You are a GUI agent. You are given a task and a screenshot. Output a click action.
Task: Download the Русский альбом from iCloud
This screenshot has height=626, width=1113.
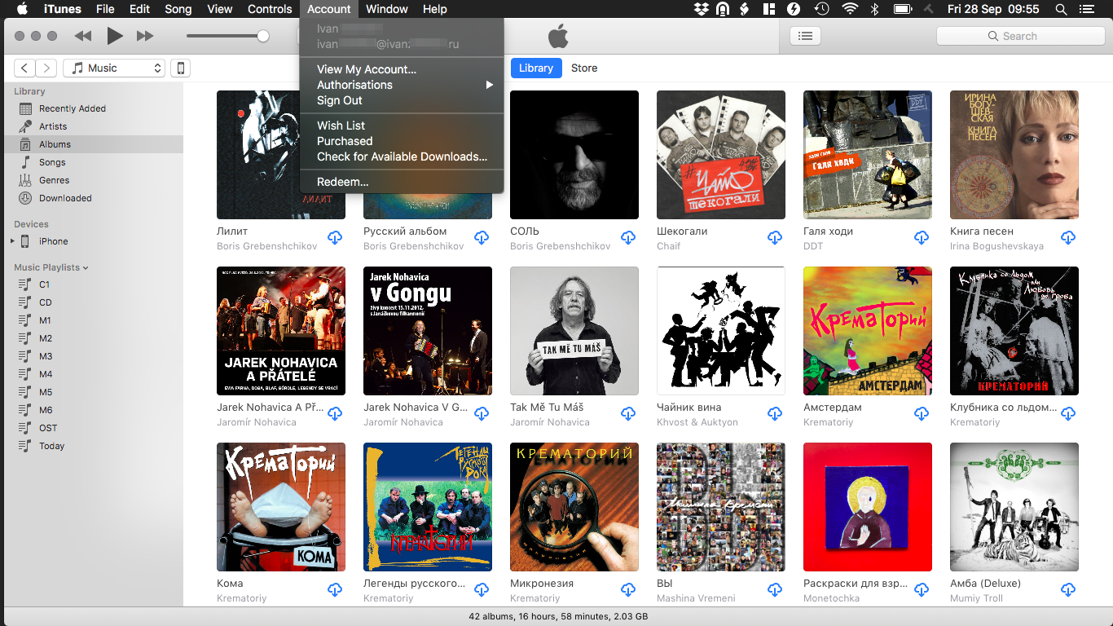482,238
